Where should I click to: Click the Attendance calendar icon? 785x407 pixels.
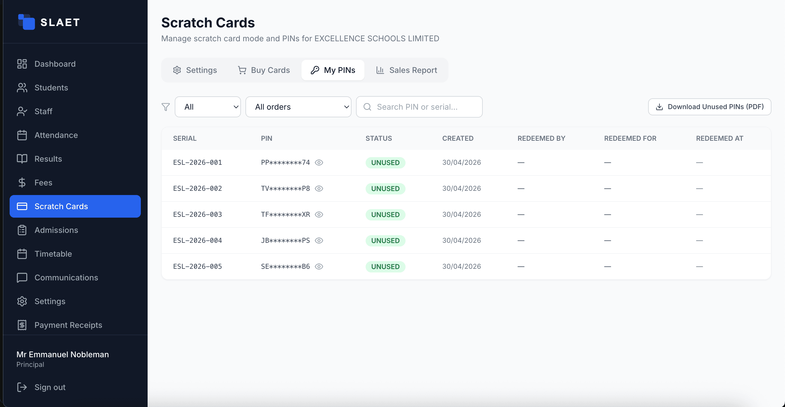(22, 135)
